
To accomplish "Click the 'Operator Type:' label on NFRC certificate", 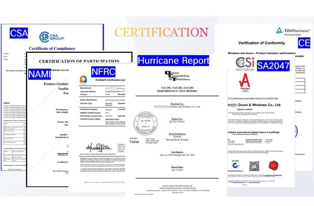I will pos(86,103).
